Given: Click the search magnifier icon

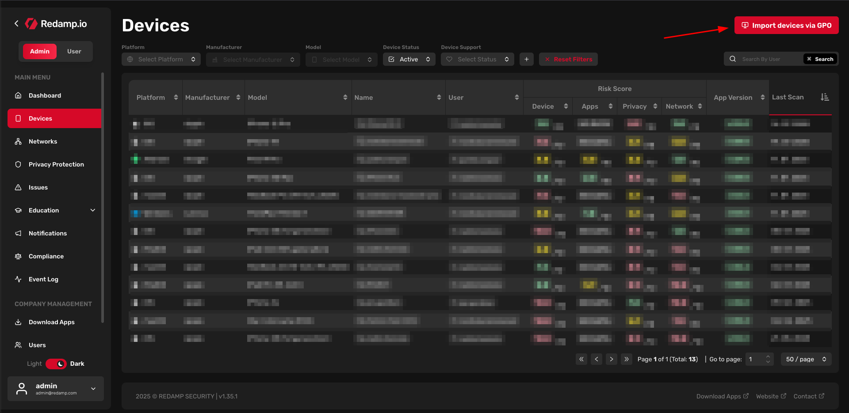Looking at the screenshot, I should [733, 59].
